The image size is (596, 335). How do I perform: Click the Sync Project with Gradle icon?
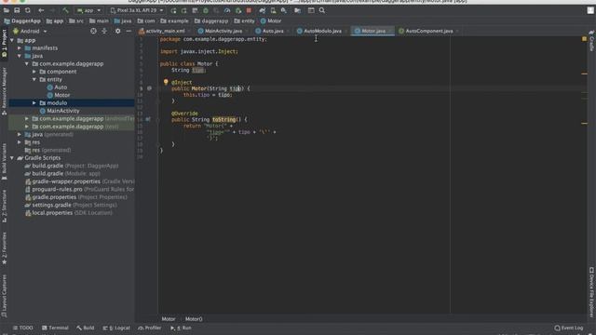[263, 10]
